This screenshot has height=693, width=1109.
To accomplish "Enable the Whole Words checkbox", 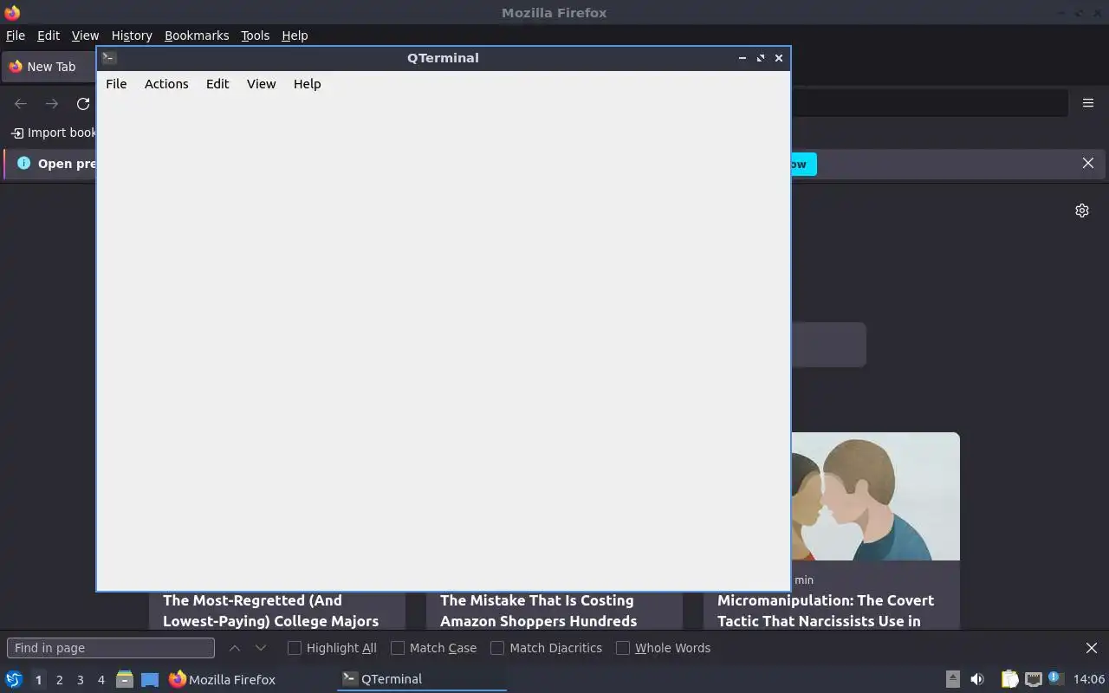I will coord(623,648).
